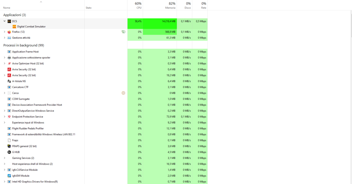
Task: Sort processes by the Nome column
Action: click(42, 5)
